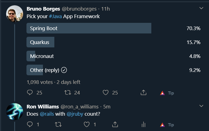Open Bruno Borges' profile picture
Screen dimensions: 209x131
[x=14, y=14]
